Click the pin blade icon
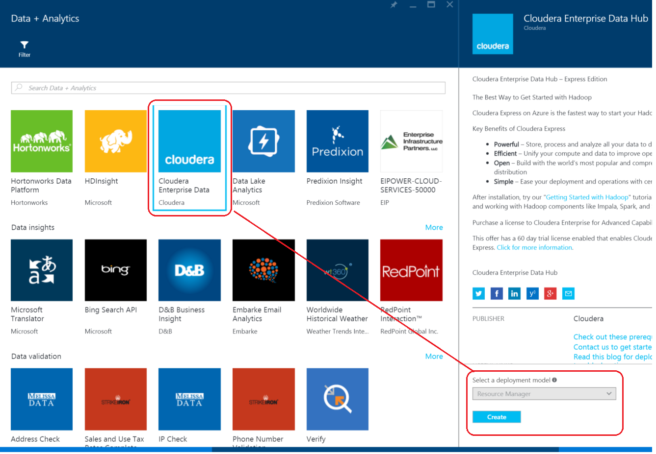The image size is (656, 454). click(394, 5)
